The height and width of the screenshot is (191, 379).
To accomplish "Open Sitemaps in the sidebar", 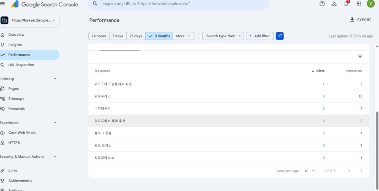I will [x=16, y=98].
